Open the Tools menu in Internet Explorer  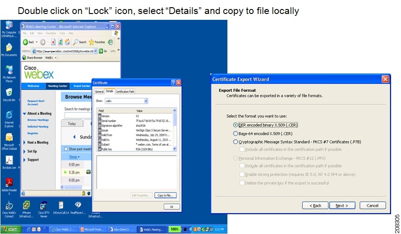click(62, 33)
